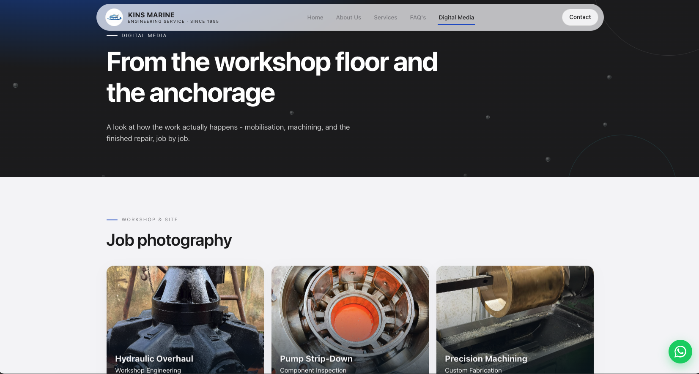This screenshot has height=374, width=699.
Task: Open the Pump Strip-Down photo card
Action: [350, 320]
